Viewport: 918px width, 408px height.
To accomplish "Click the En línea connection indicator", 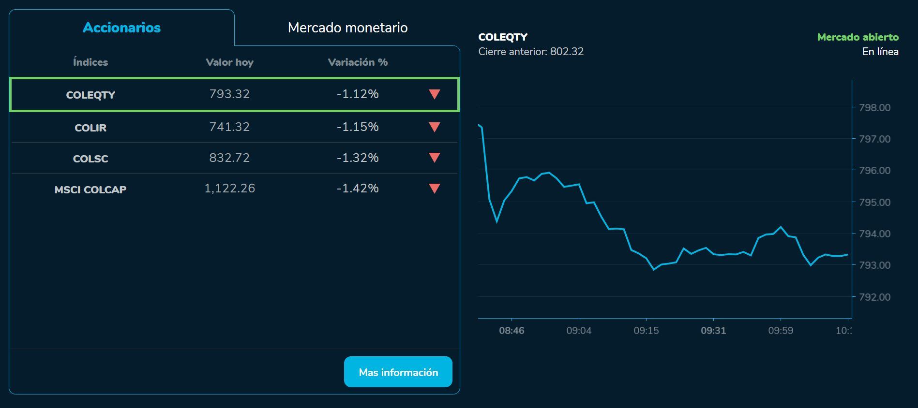I will (x=880, y=52).
